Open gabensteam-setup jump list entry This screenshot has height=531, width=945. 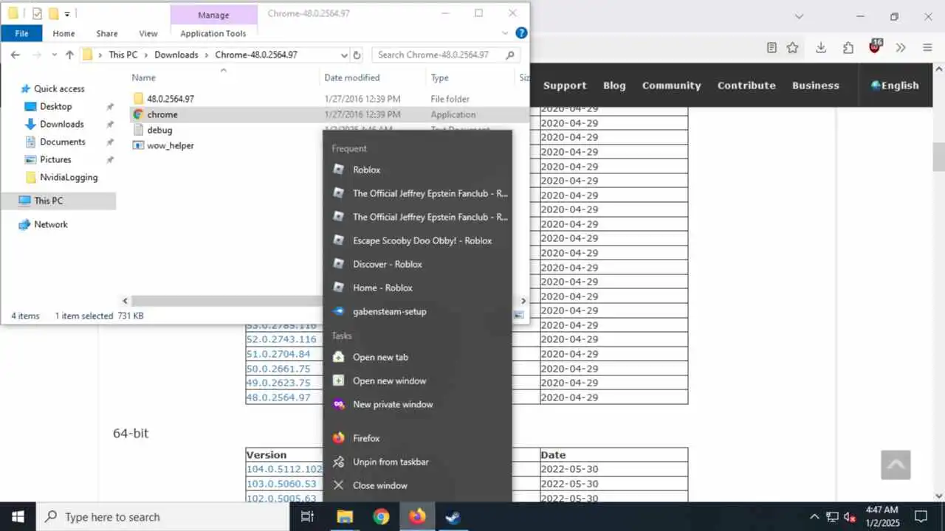[x=417, y=311]
